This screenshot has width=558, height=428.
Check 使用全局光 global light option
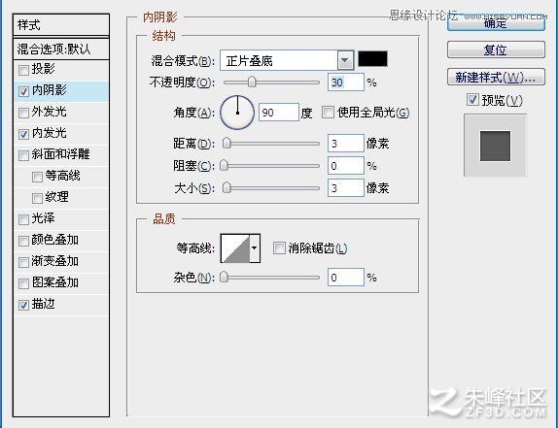point(328,113)
